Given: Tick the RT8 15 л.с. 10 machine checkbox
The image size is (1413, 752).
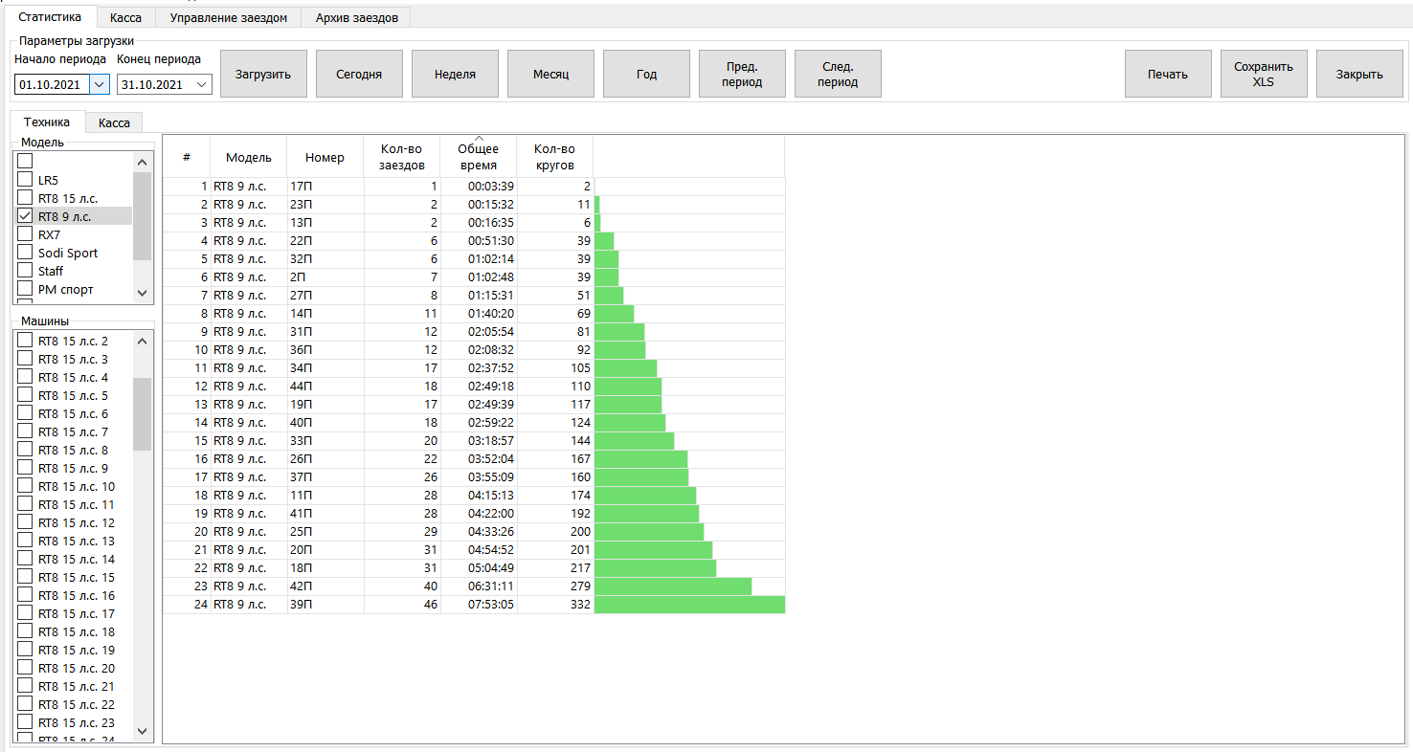Looking at the screenshot, I should click(26, 487).
